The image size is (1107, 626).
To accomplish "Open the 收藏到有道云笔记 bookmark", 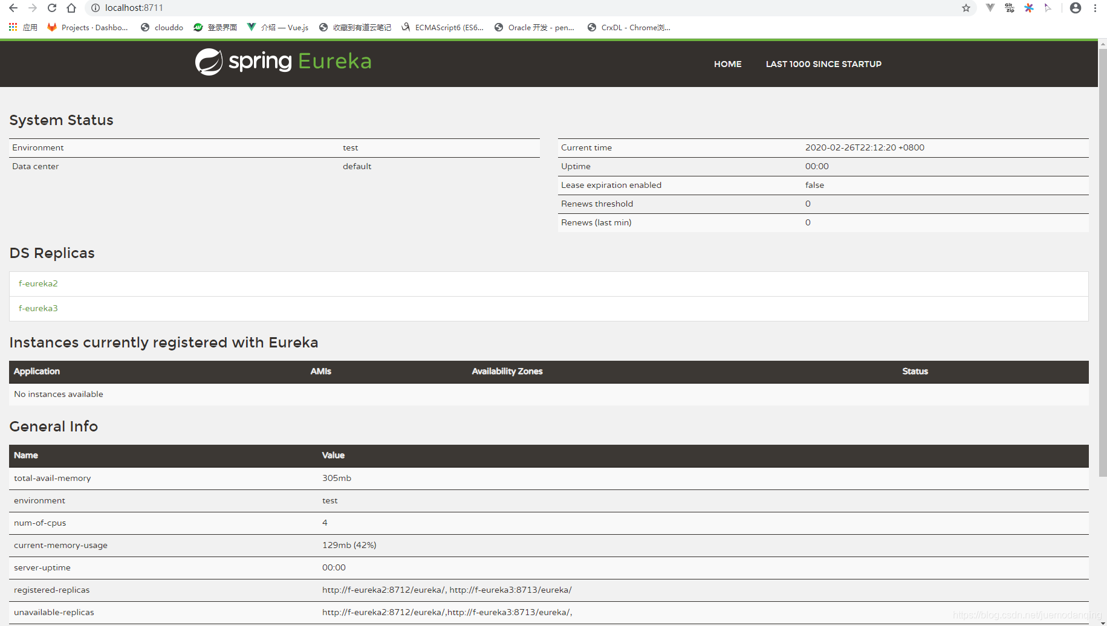I will (355, 27).
